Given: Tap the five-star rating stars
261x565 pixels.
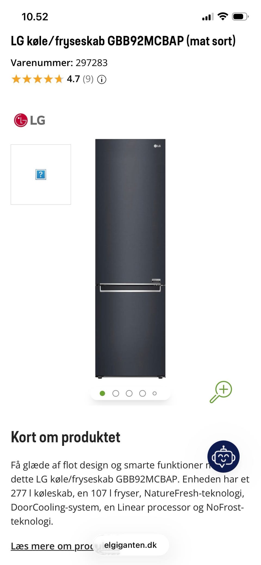Looking at the screenshot, I should coord(37,79).
